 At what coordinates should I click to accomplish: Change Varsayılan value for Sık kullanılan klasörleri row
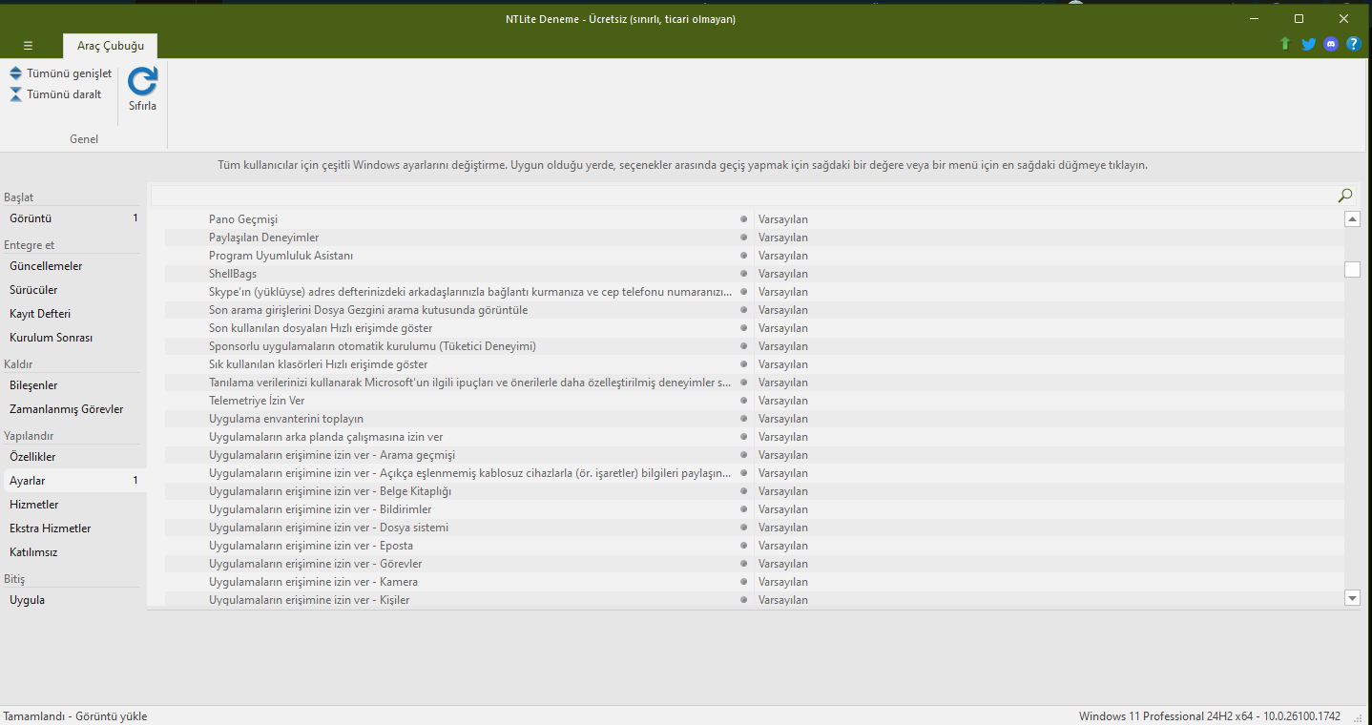(783, 364)
